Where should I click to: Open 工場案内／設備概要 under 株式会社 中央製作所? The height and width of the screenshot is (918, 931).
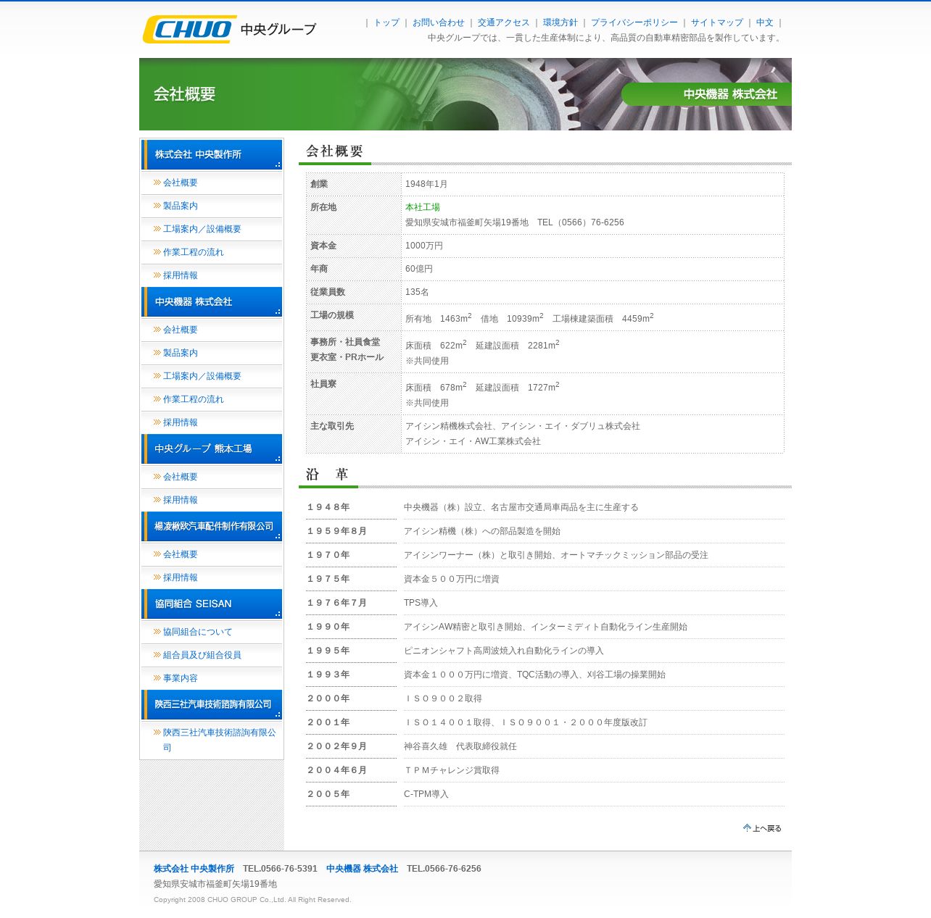coord(202,229)
